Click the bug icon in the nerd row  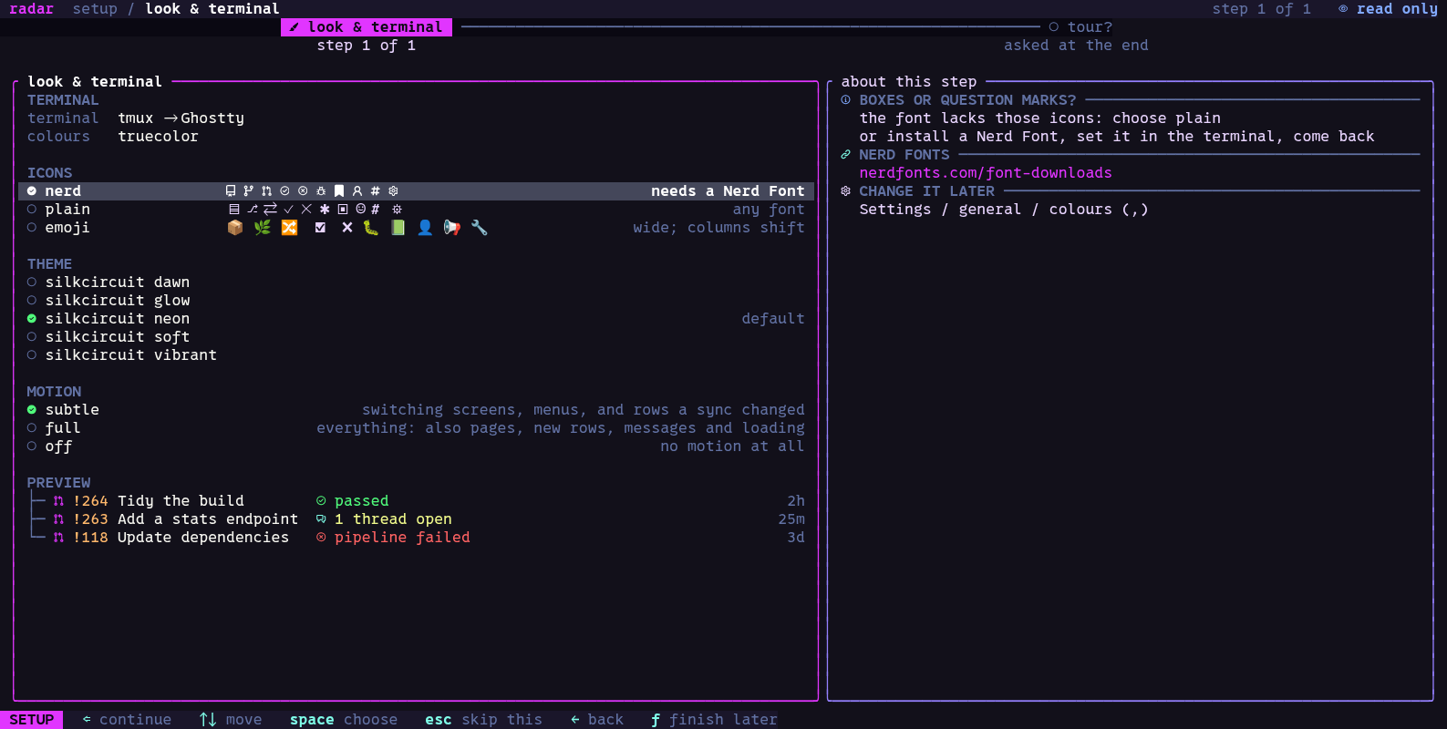click(321, 191)
